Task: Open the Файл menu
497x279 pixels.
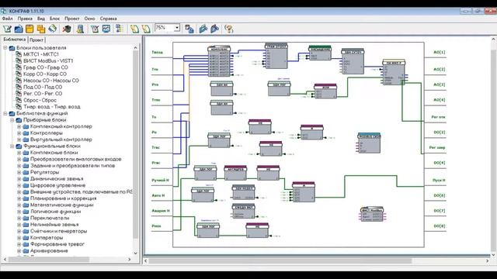Action: click(8, 19)
